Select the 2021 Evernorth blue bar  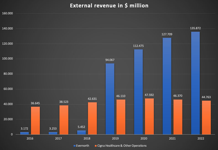pyautogui.click(x=167, y=86)
